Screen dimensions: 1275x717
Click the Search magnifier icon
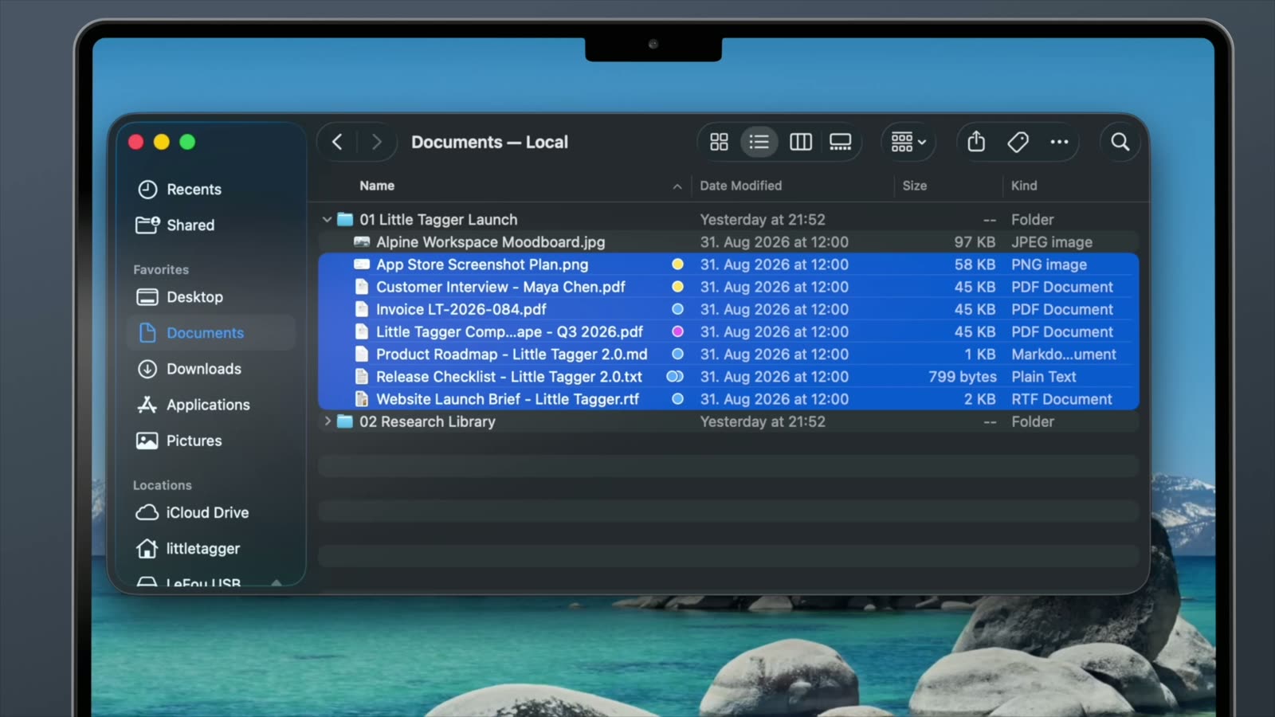tap(1120, 142)
